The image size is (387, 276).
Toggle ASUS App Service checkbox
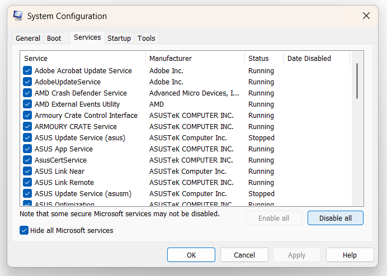point(27,149)
